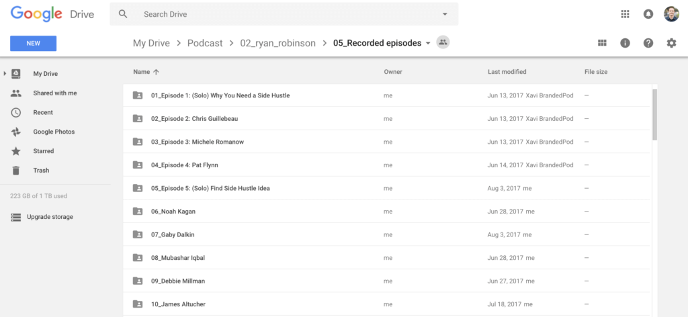Click Jun 14, 2017 Xavi BrandedPod date
This screenshot has height=317, width=688.
tap(530, 165)
